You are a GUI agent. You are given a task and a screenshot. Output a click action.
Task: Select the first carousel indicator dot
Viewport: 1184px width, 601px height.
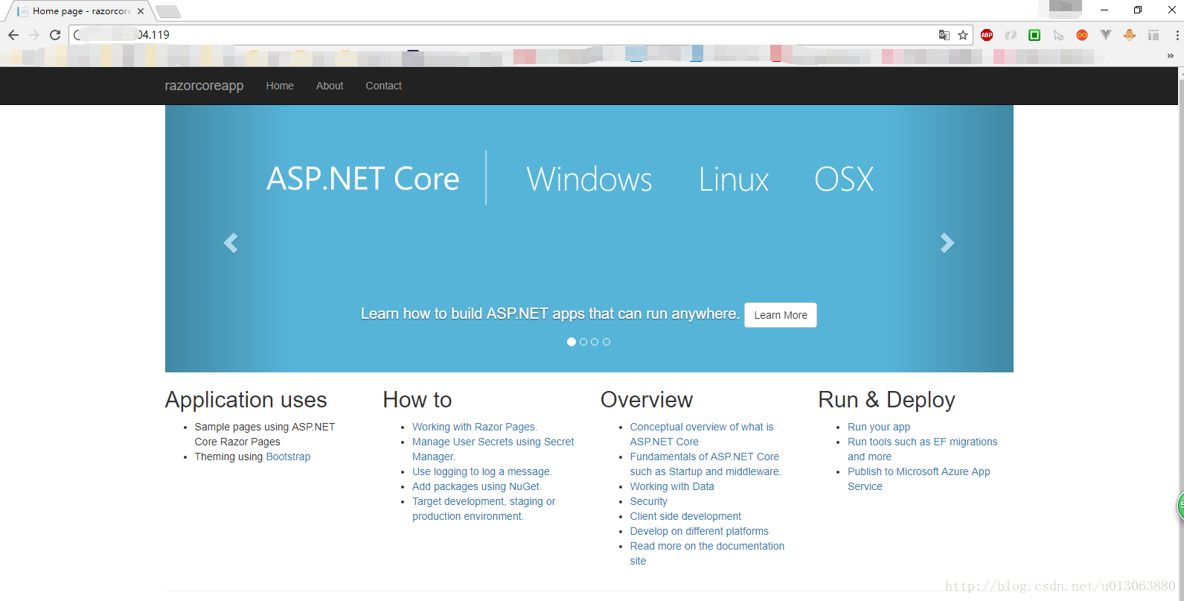572,342
